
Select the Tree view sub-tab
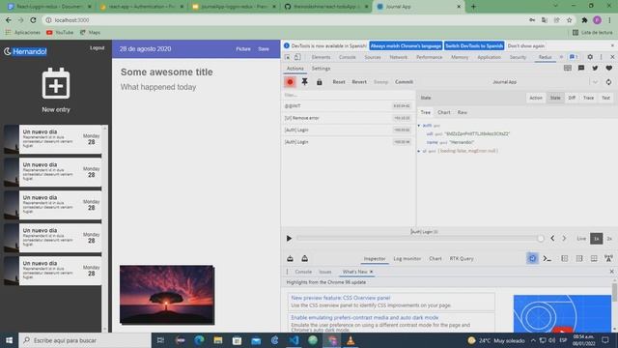(425, 112)
